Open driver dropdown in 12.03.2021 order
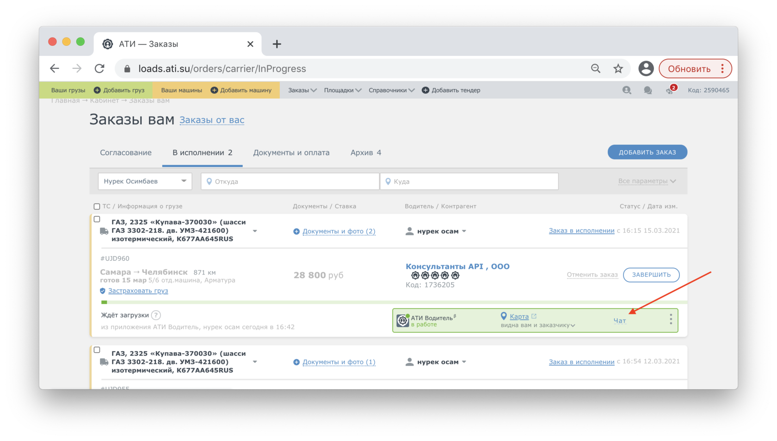The height and width of the screenshot is (441, 777). [x=464, y=362]
